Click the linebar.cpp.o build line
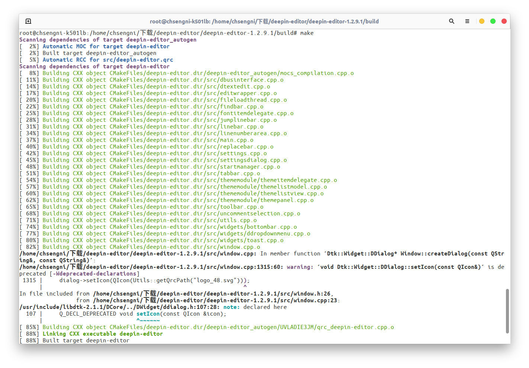Screen dimensions: 529x368 pyautogui.click(x=141, y=127)
